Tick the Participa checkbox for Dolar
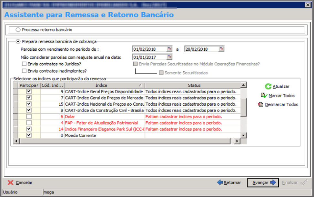Viewport: 314px width, 197px height. pyautogui.click(x=29, y=116)
